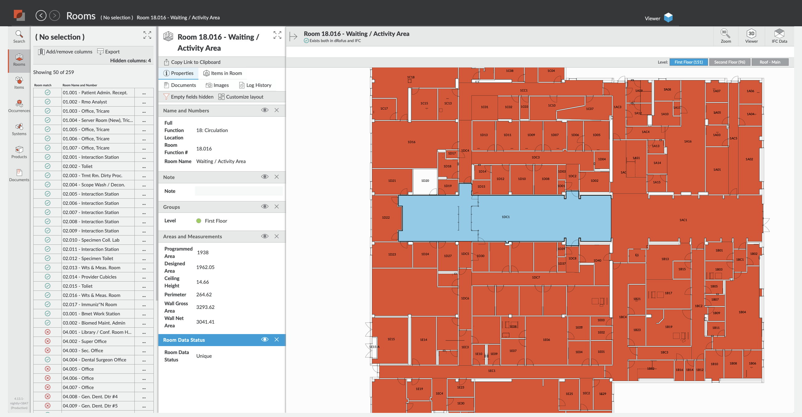Click the green First Floor level dot
The width and height of the screenshot is (802, 417).
[x=199, y=221]
